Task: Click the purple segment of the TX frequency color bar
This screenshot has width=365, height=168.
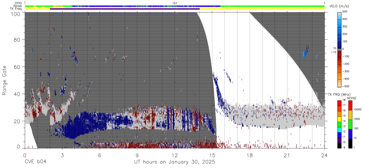Action: coord(339,140)
